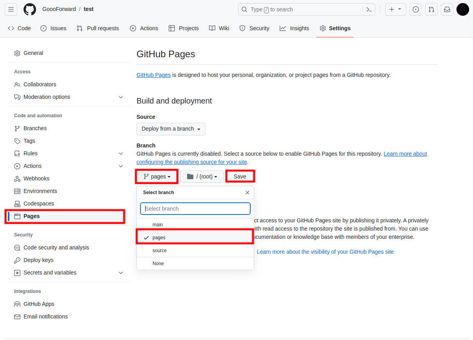473x340 pixels.
Task: Close the Select branch popup
Action: (247, 193)
